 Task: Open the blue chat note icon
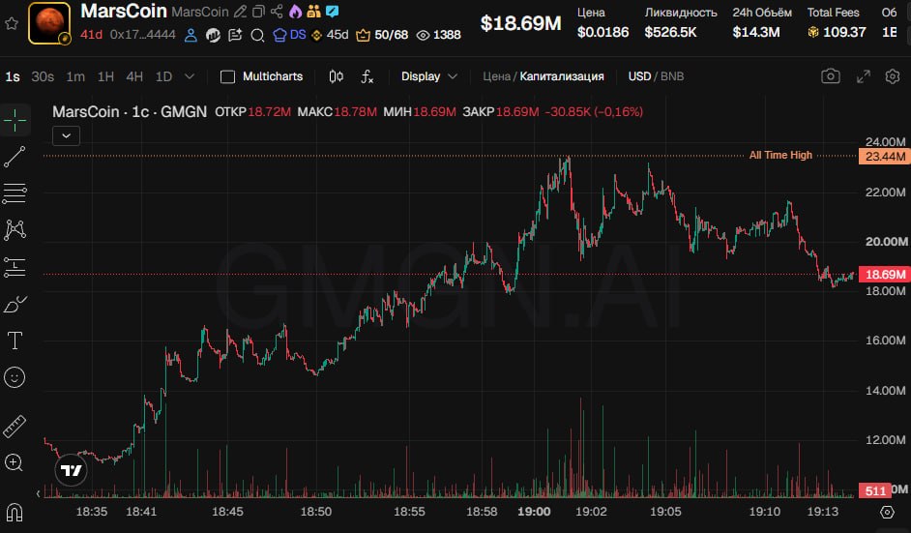[x=333, y=11]
